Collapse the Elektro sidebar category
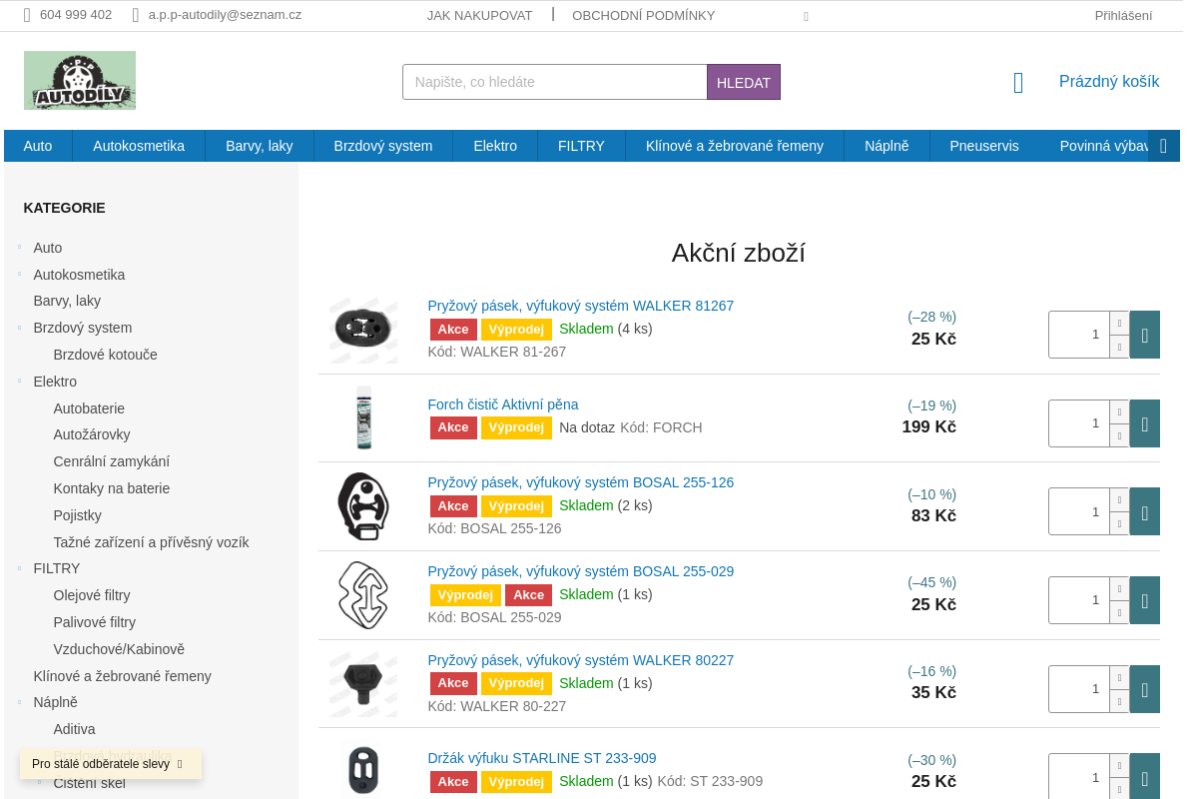Screen dimensions: 1198x799 [x=19, y=381]
